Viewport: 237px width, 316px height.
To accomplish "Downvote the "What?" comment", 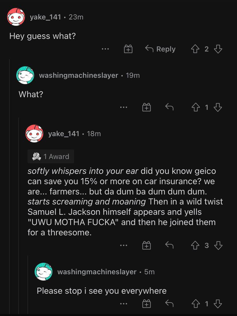I will click(x=218, y=107).
